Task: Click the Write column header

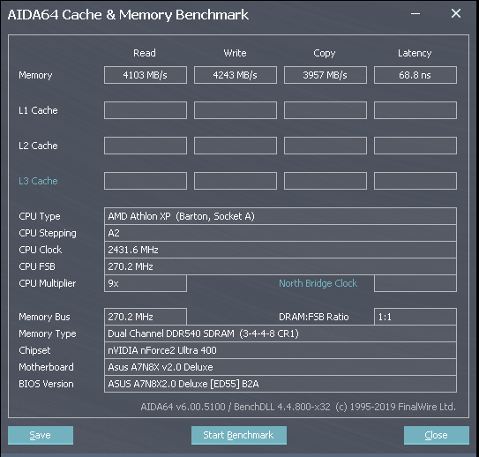Action: tap(235, 53)
